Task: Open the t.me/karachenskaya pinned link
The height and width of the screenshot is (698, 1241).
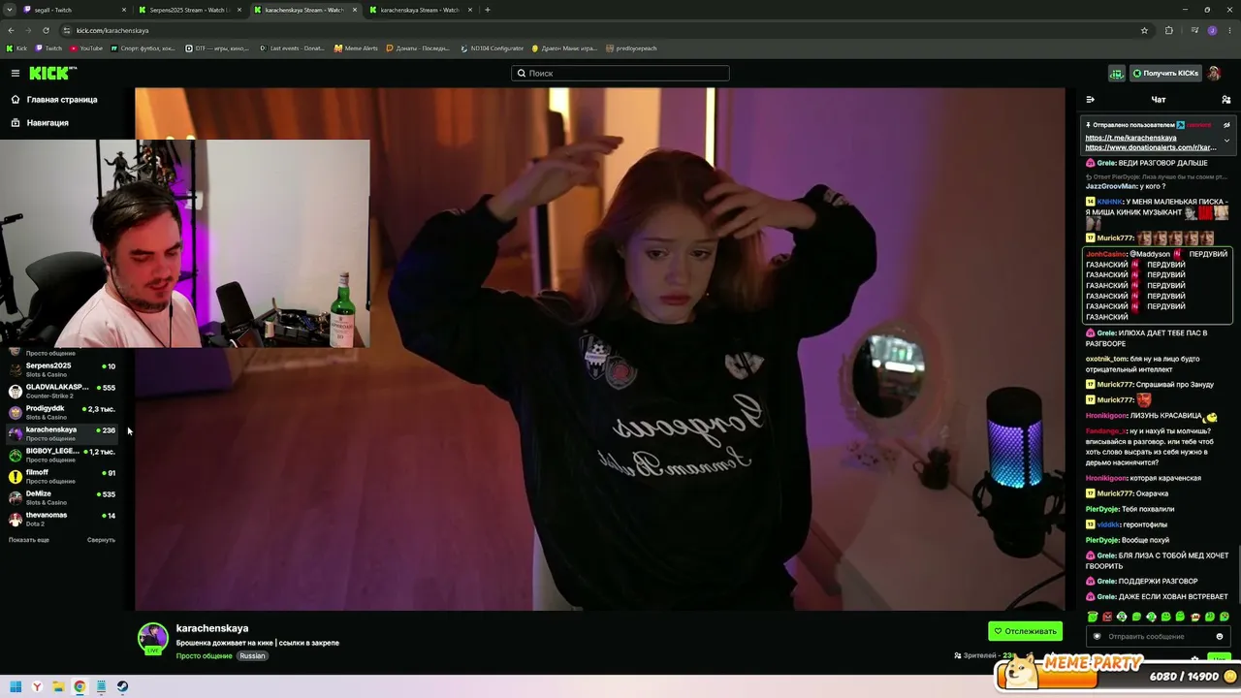Action: pos(1130,138)
